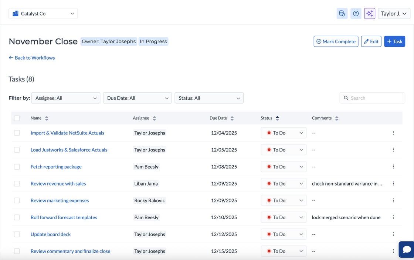The image size is (414, 260).
Task: Follow the Back to Workflows link
Action: coord(32,58)
